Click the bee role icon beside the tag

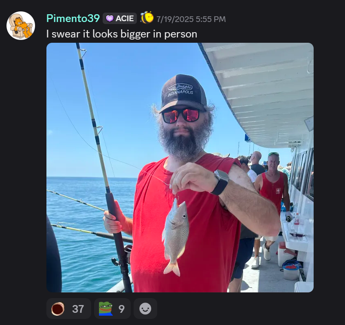pyautogui.click(x=147, y=18)
